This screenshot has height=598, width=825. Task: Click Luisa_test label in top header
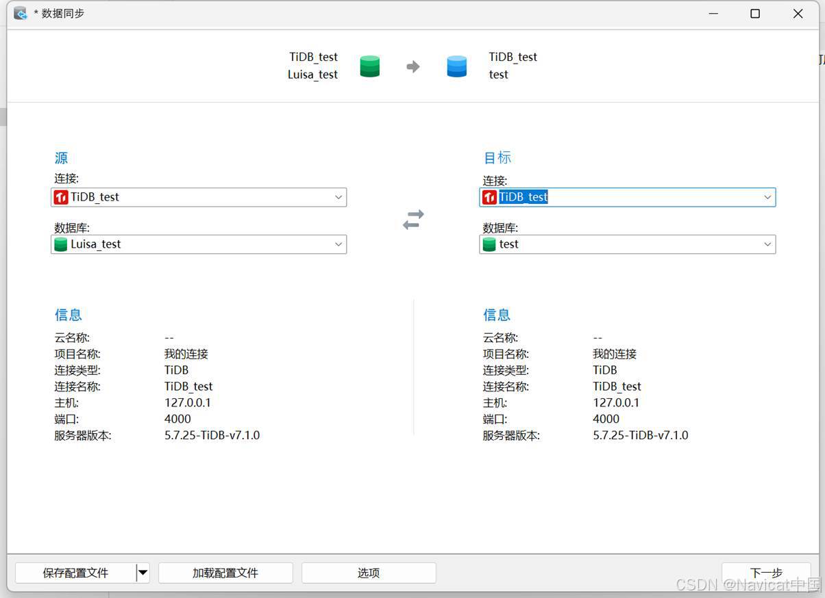click(x=312, y=75)
